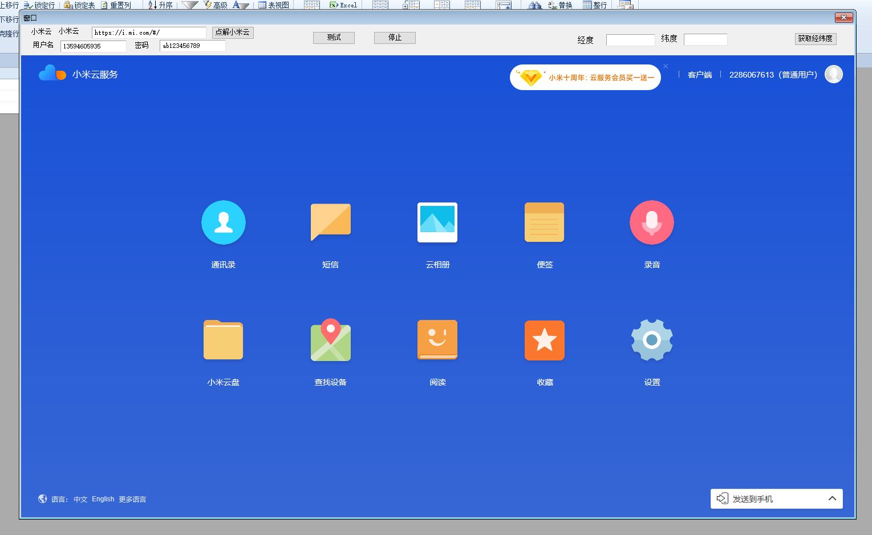Click the 表视图 table view toolbar item
The width and height of the screenshot is (872, 535).
pyautogui.click(x=274, y=5)
